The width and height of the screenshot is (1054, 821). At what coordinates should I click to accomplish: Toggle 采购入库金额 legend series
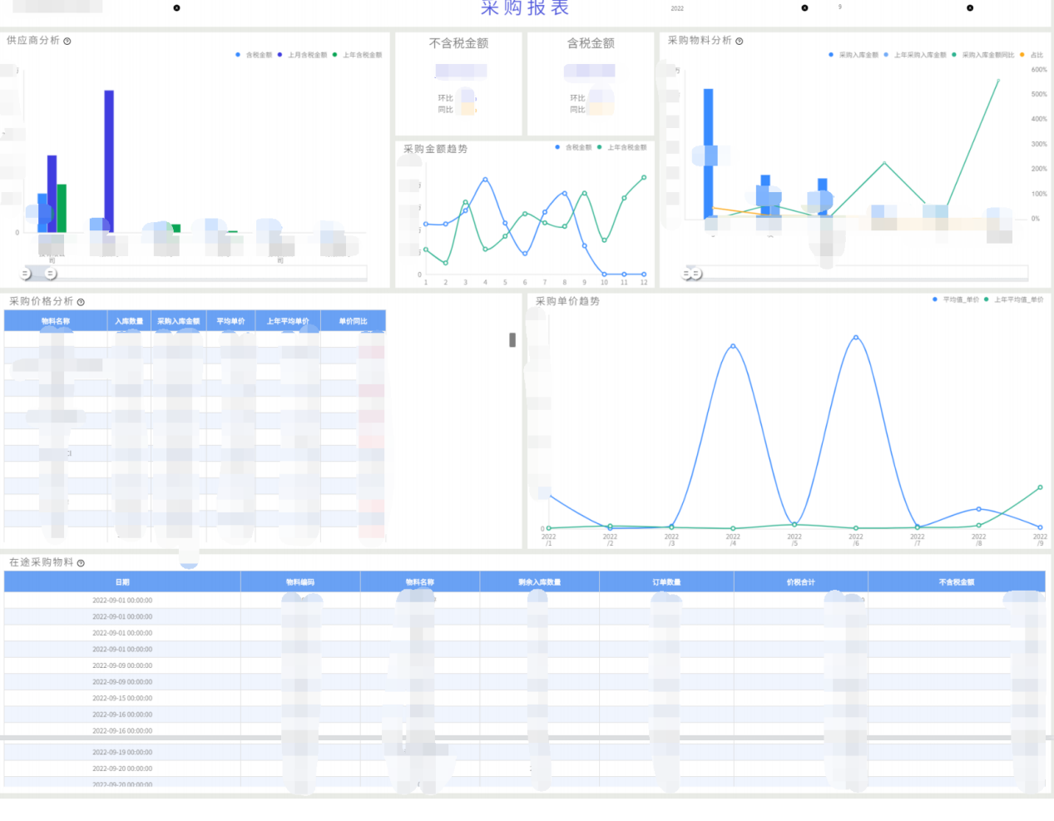(x=854, y=55)
